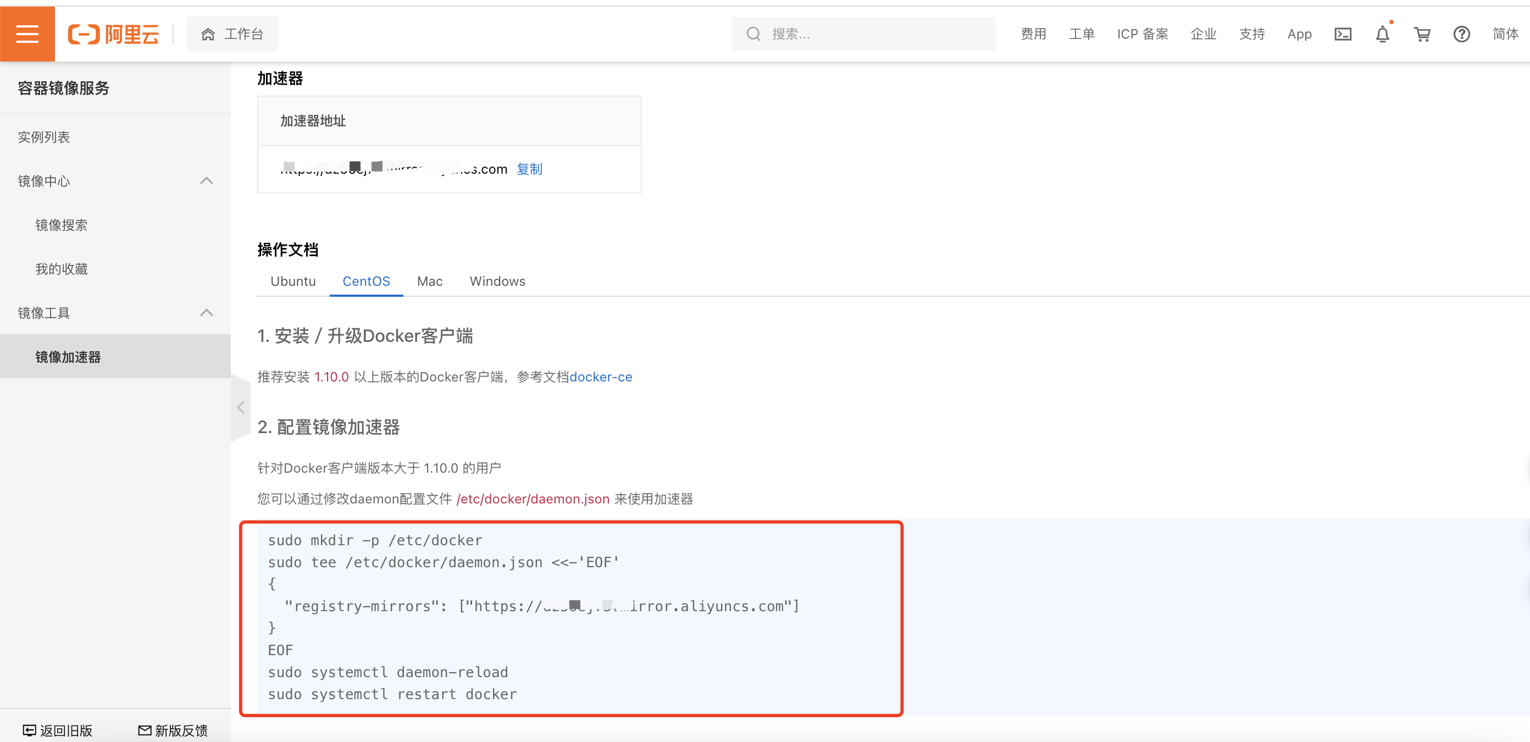Click the 返回旧版 return icon
This screenshot has height=742, width=1530.
coord(29,730)
